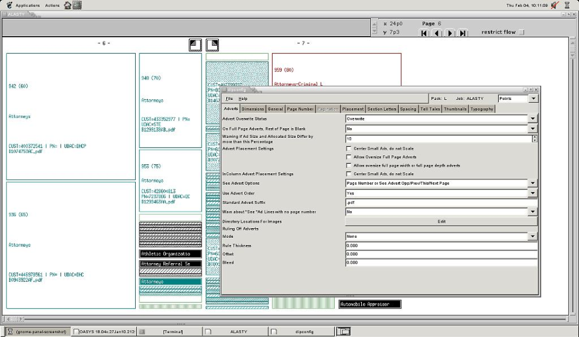Enable the restrict flow checkbox
579x337 pixels.
522,32
